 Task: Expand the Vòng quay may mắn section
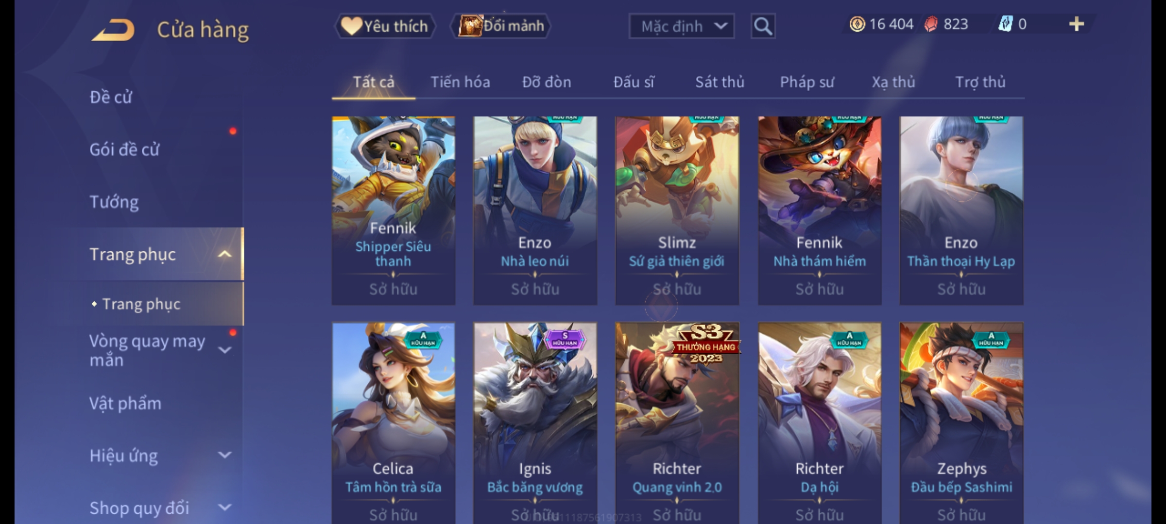coord(224,350)
